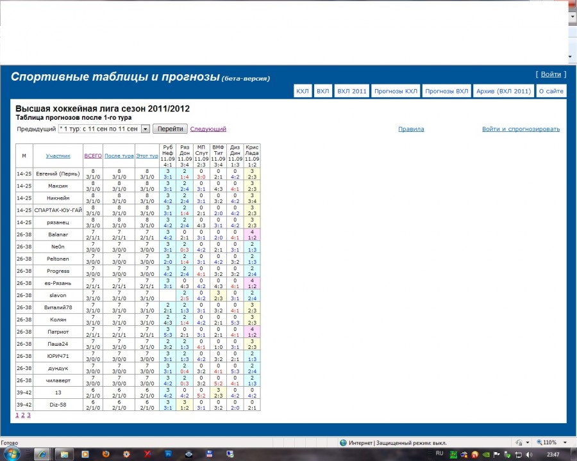Sort table by ВСЕГО column header
This screenshot has height=461, width=577.
93,156
